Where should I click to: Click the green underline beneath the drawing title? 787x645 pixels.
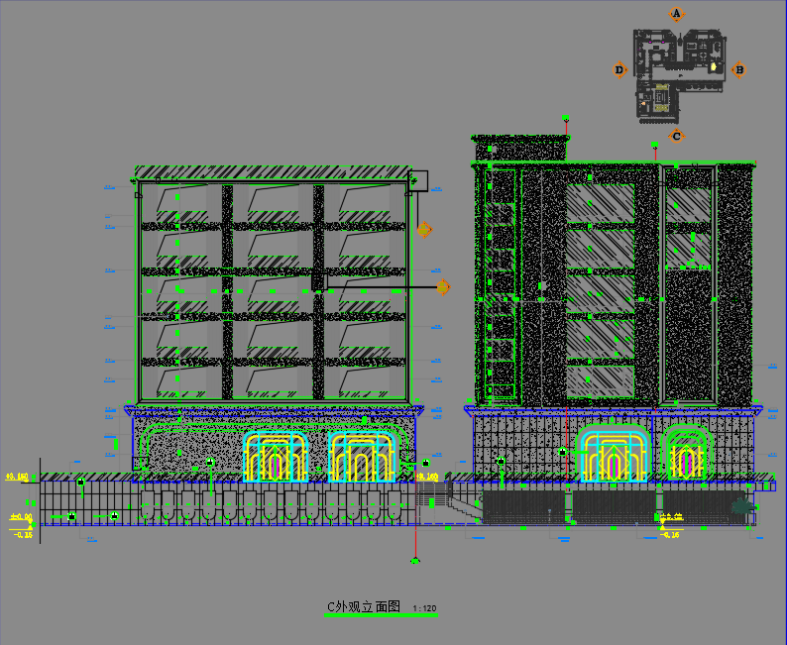[381, 616]
